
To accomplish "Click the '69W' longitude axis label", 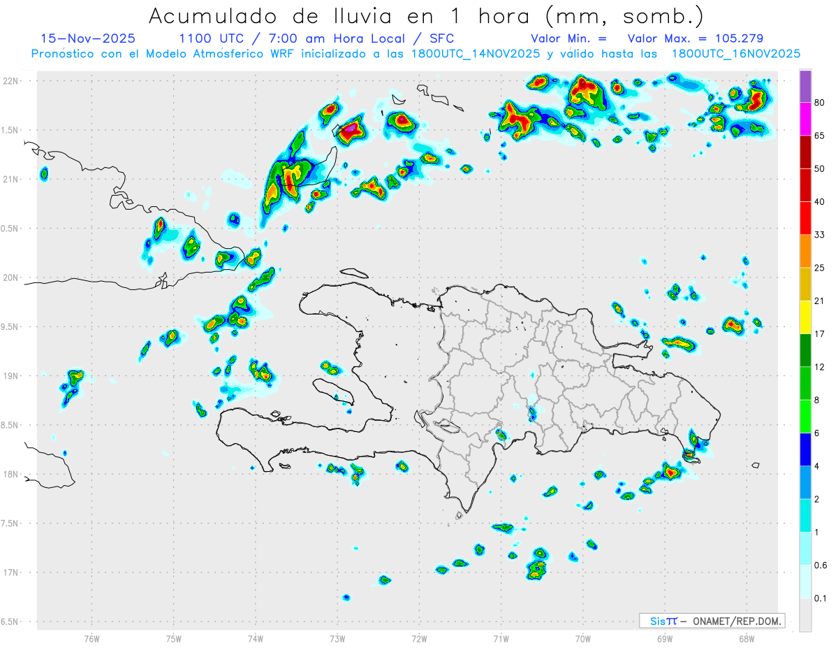I will (x=665, y=638).
